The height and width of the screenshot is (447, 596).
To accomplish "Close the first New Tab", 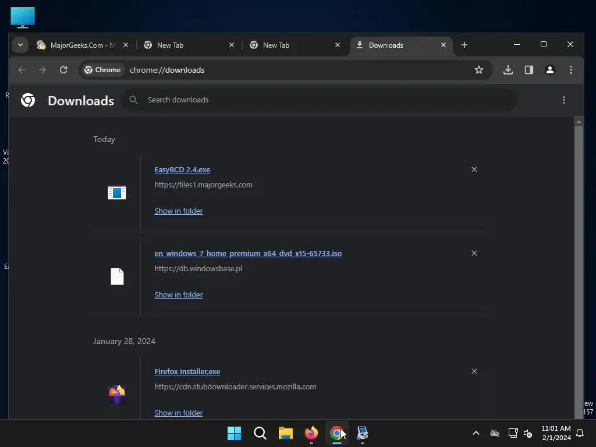I will click(x=232, y=45).
